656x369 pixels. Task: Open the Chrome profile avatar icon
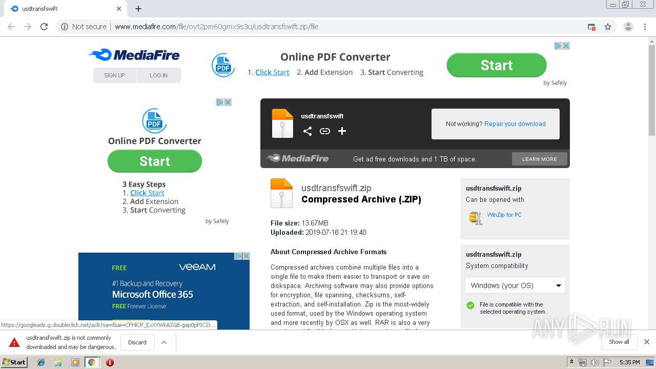click(x=628, y=27)
